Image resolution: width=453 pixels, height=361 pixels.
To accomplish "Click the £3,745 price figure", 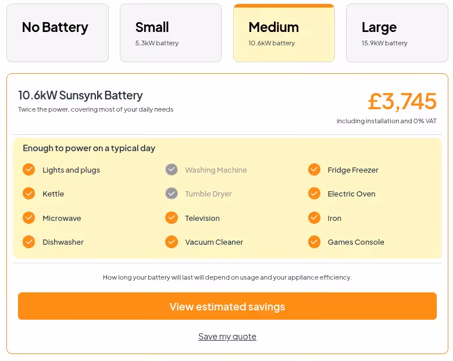I will pyautogui.click(x=402, y=102).
